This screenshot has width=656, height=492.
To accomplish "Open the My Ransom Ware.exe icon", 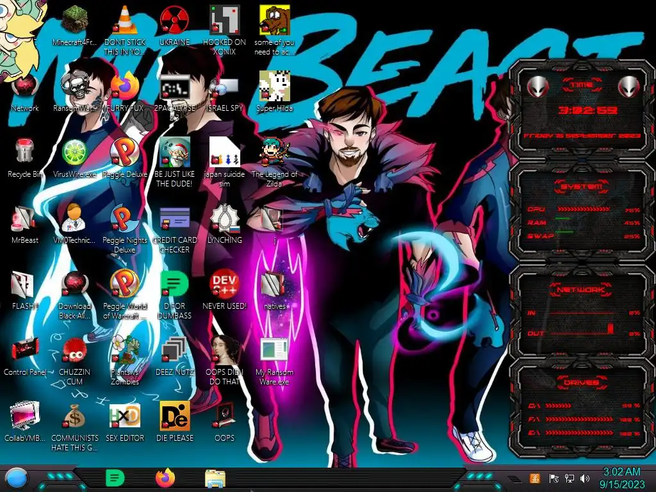I will (274, 350).
